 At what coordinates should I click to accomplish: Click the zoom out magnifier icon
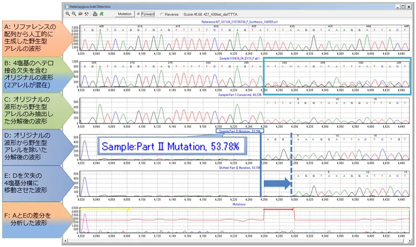click(x=74, y=14)
